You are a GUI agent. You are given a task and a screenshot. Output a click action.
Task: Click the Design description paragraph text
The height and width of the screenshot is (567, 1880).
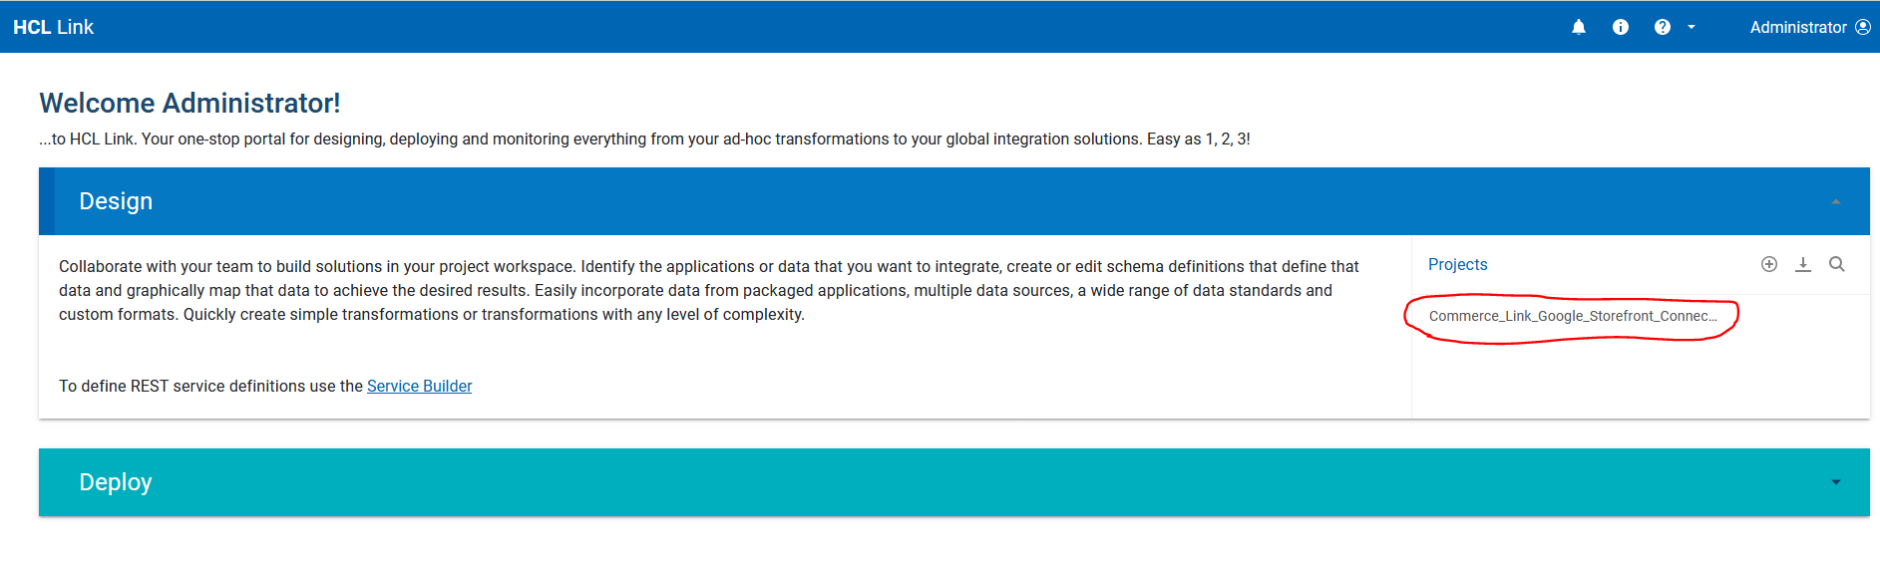[709, 290]
